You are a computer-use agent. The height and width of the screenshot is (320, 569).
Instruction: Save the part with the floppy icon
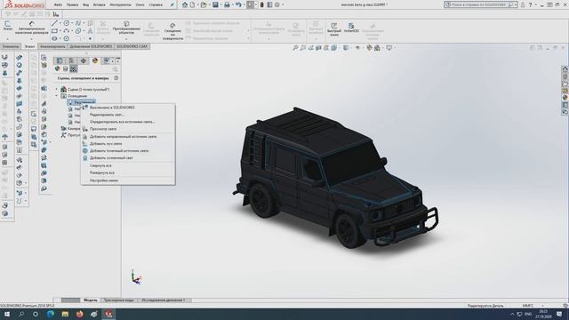click(215, 4)
